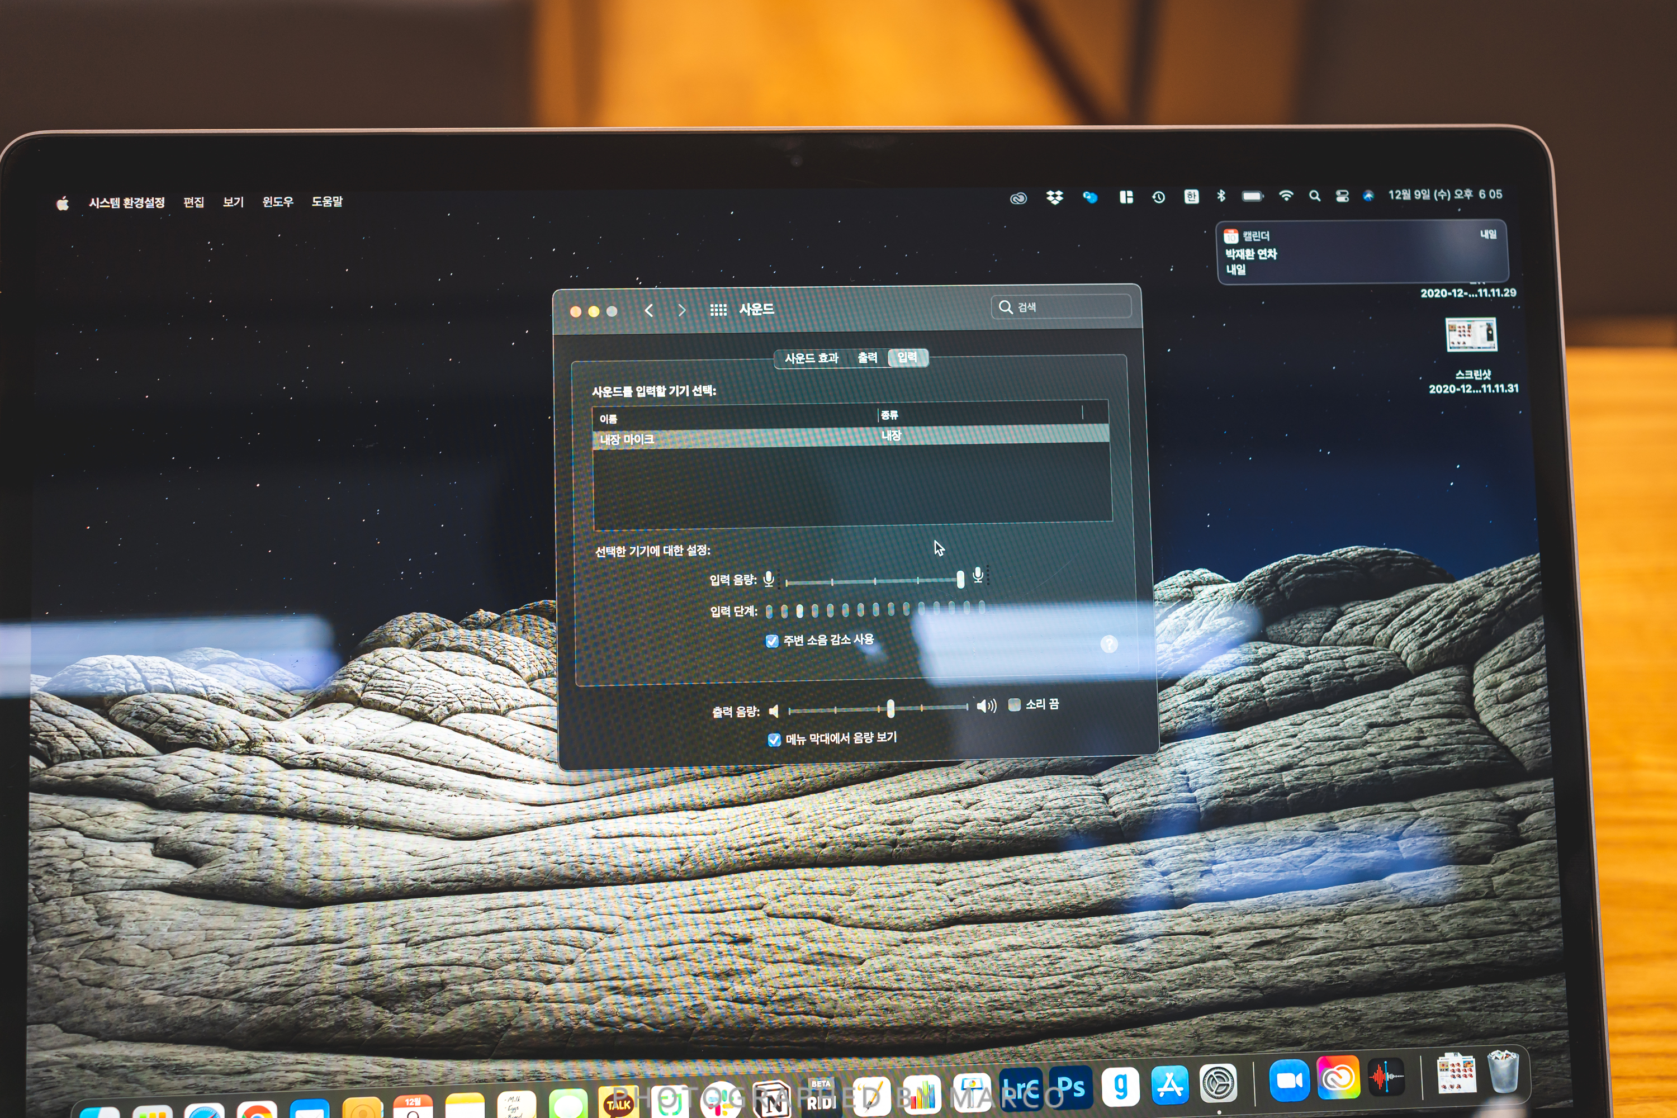Open Zoom from the dock
The image size is (1677, 1118).
click(x=1288, y=1082)
